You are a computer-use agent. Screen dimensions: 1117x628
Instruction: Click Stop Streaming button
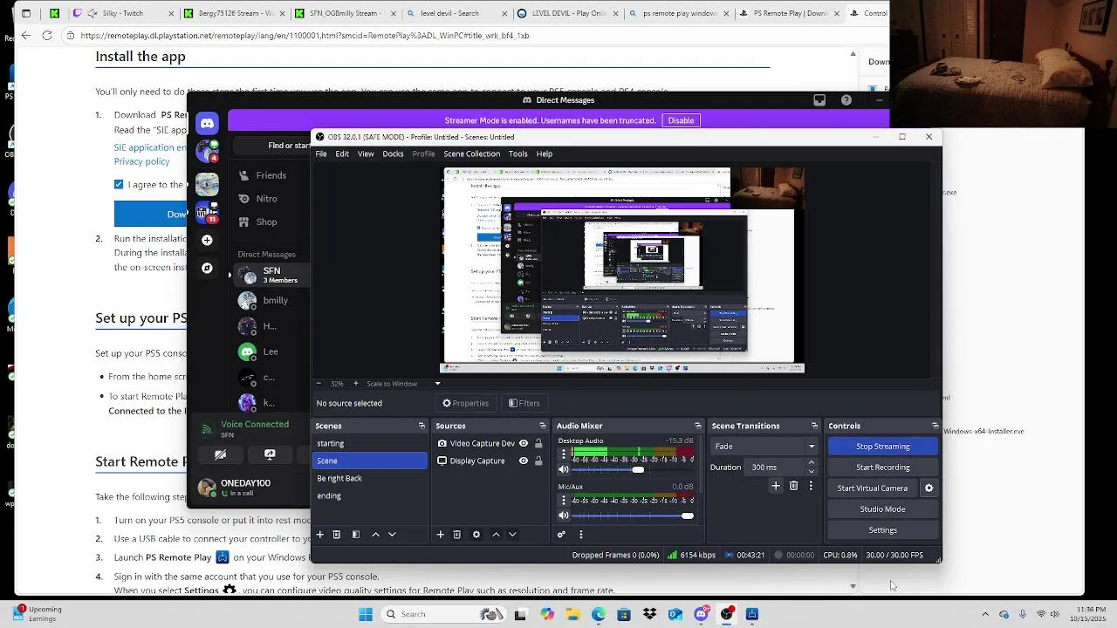882,447
